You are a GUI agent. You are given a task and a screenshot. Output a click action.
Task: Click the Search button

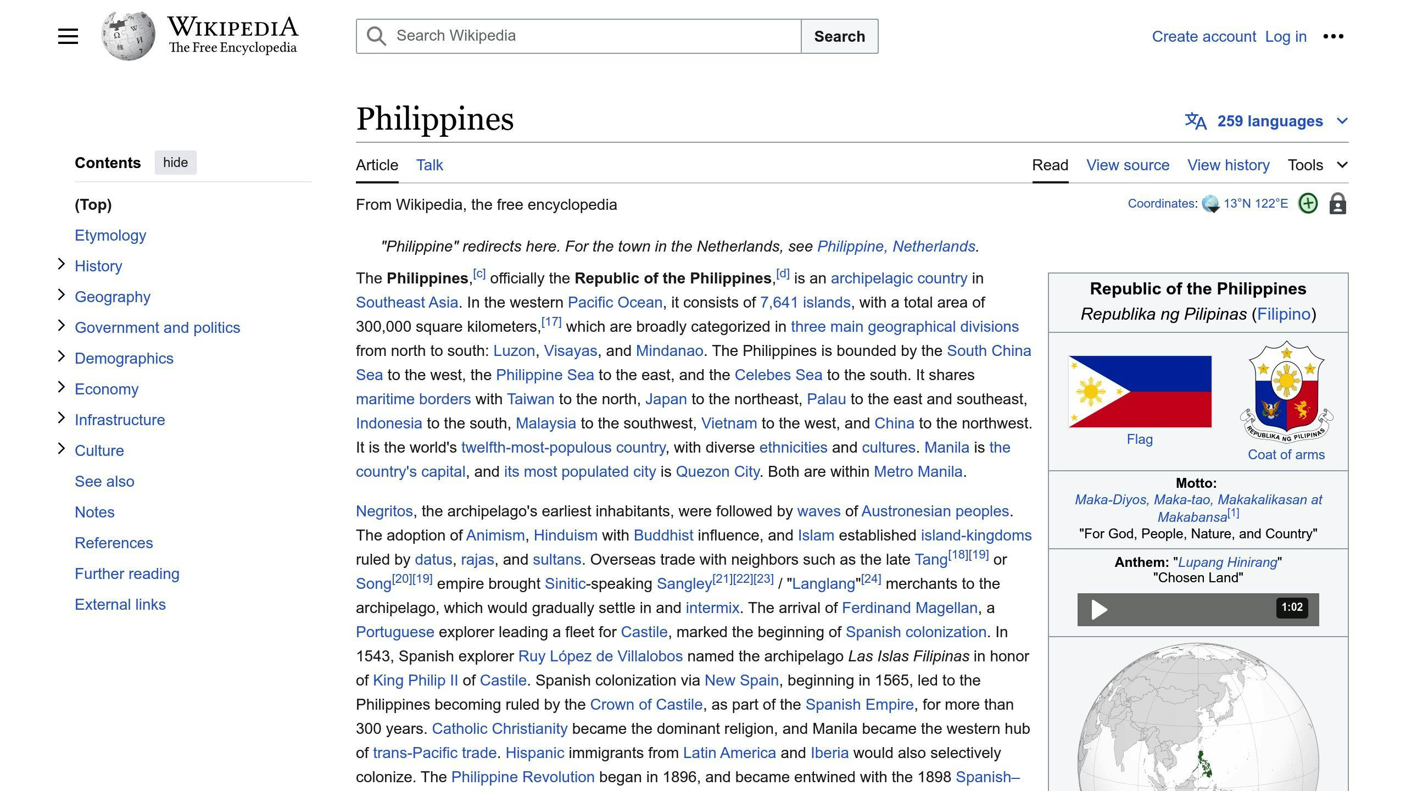839,36
